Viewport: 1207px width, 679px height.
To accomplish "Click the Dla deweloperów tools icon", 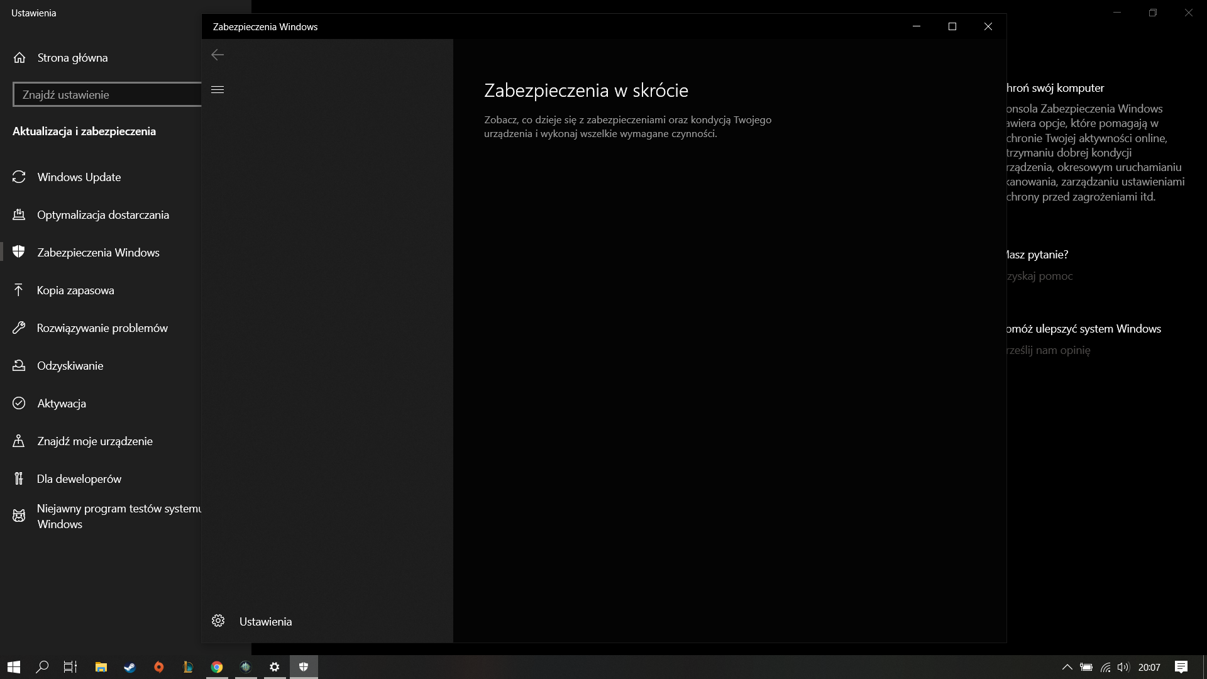I will pyautogui.click(x=19, y=478).
